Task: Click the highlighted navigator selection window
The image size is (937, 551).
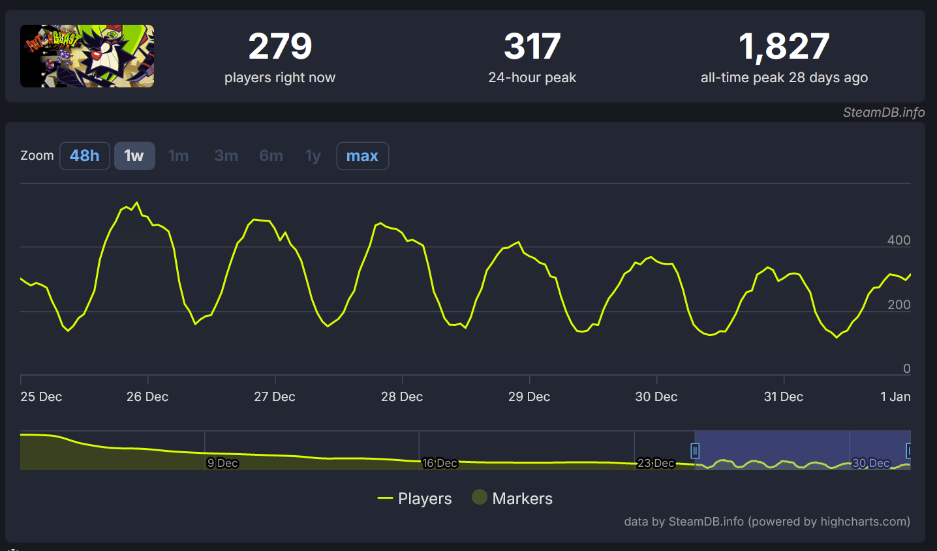Action: pyautogui.click(x=801, y=450)
